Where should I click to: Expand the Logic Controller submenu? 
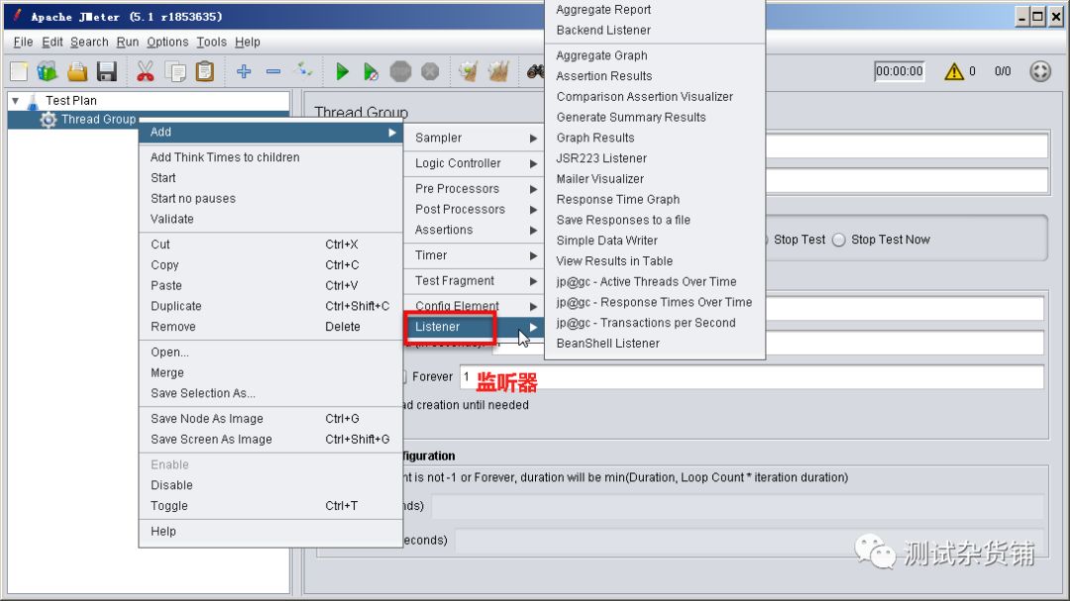coord(475,163)
